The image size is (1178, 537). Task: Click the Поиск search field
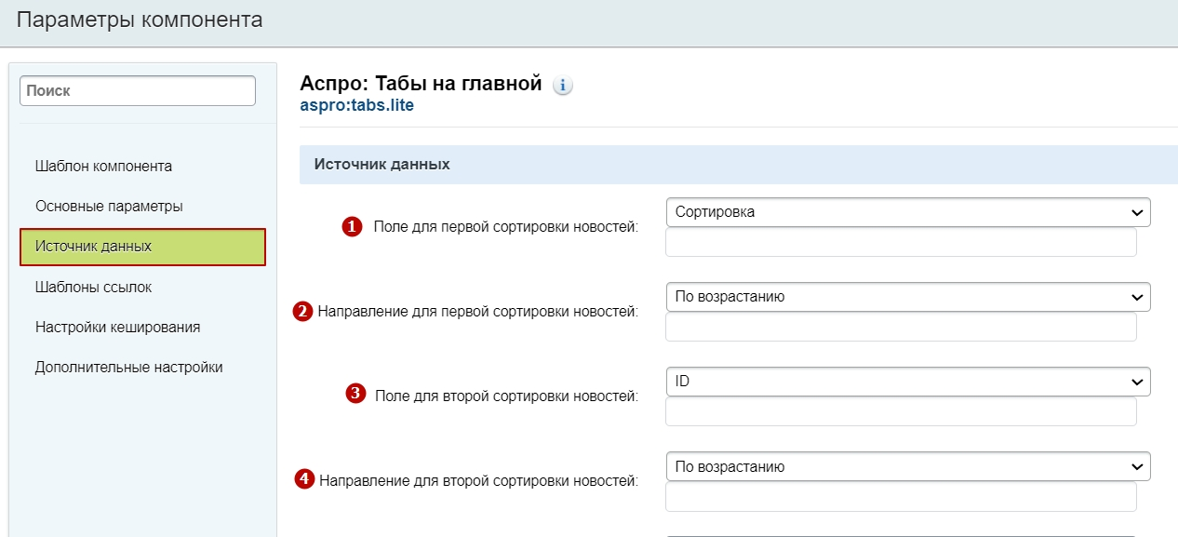click(138, 91)
